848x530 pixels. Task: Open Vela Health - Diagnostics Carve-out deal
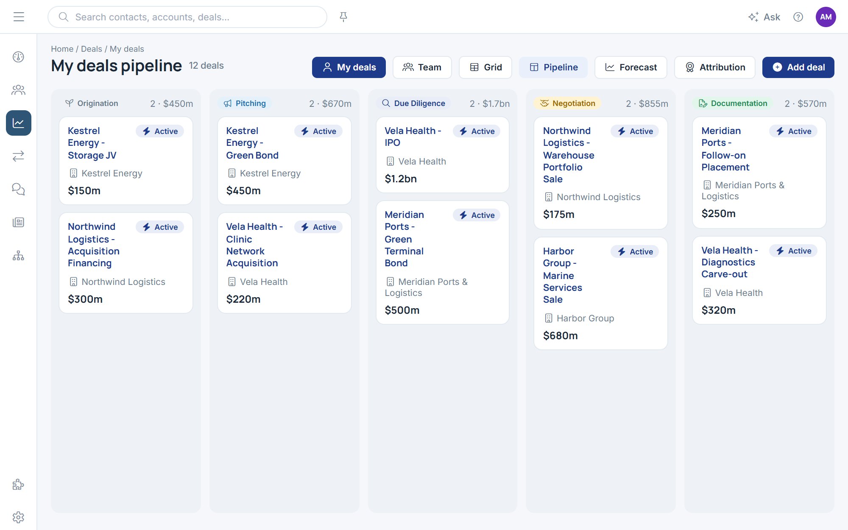click(x=730, y=262)
